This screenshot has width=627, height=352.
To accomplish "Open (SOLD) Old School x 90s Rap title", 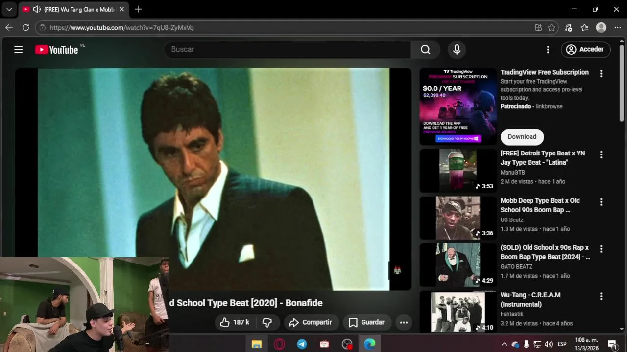I will pyautogui.click(x=545, y=252).
